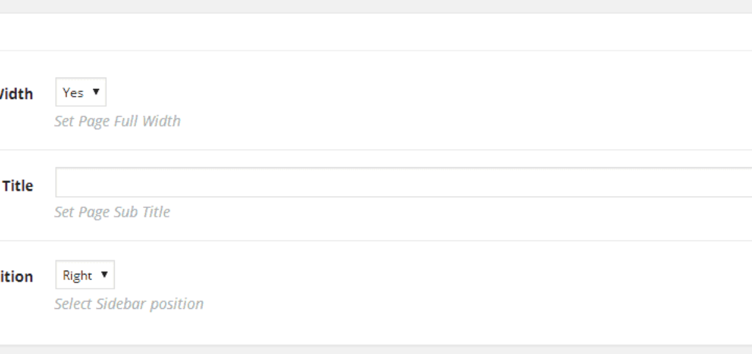Click the gray area below the settings panel
This screenshot has width=752, height=354.
376,350
